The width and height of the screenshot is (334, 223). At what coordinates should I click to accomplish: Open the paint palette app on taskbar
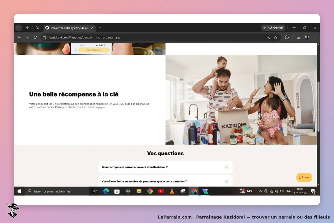[x=183, y=191]
